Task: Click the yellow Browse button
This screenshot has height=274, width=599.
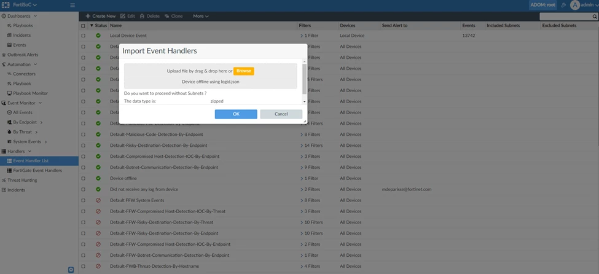Action: [244, 71]
